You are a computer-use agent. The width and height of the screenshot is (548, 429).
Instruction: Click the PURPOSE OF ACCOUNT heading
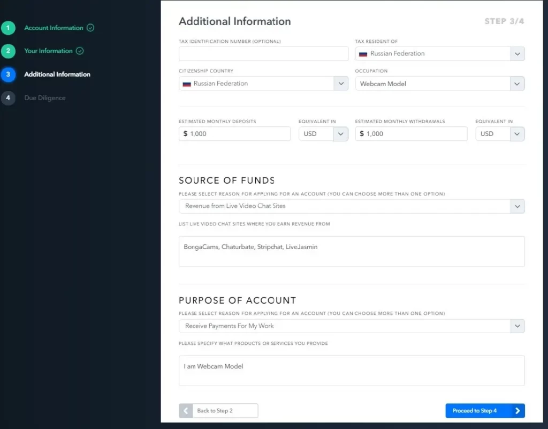[x=237, y=300]
